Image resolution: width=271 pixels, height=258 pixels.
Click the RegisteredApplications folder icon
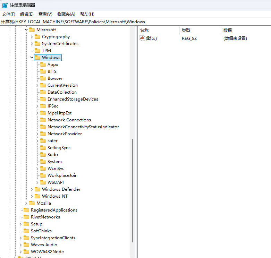tap(26, 210)
